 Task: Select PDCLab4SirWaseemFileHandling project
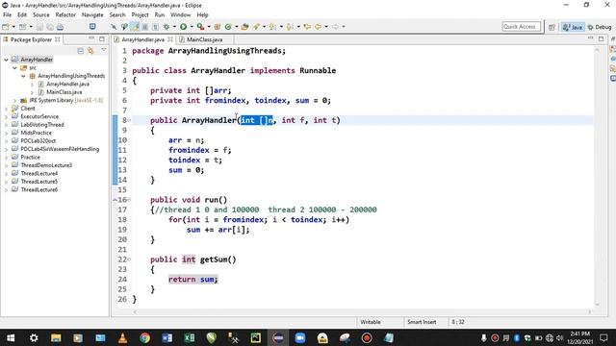60,149
